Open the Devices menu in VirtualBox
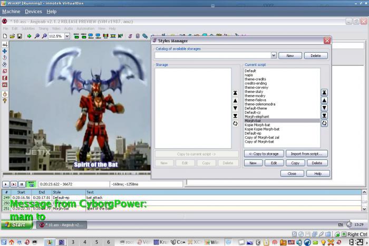Viewport: 369px width, 246px height. pos(33,12)
